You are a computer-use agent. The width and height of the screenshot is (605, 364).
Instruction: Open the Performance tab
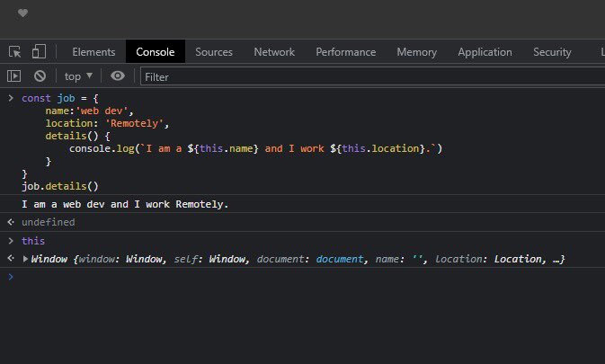pos(346,51)
